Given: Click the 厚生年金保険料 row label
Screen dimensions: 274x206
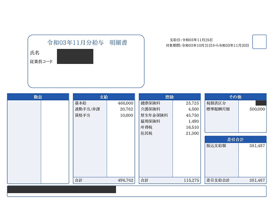Looking at the screenshot, I should click(x=154, y=115).
